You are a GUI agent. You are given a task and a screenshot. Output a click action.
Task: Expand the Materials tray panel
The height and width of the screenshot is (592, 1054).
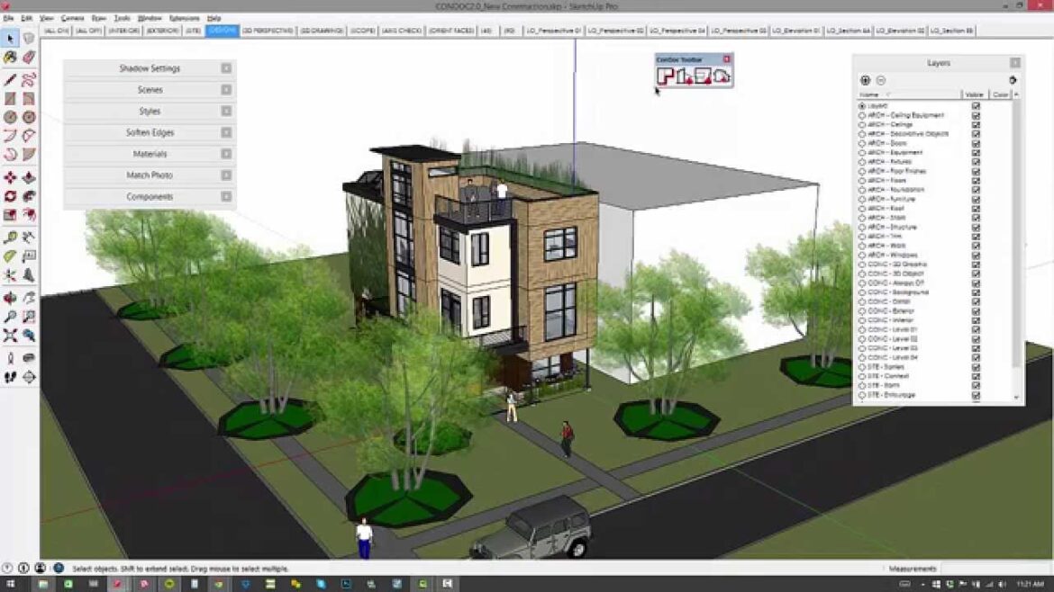pyautogui.click(x=149, y=154)
